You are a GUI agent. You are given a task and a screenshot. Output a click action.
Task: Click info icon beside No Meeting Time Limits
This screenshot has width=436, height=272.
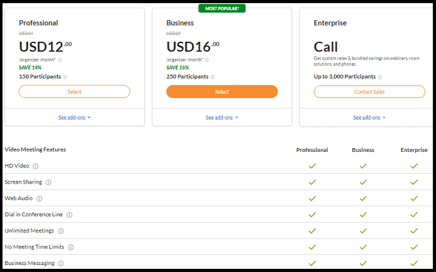pos(71,247)
